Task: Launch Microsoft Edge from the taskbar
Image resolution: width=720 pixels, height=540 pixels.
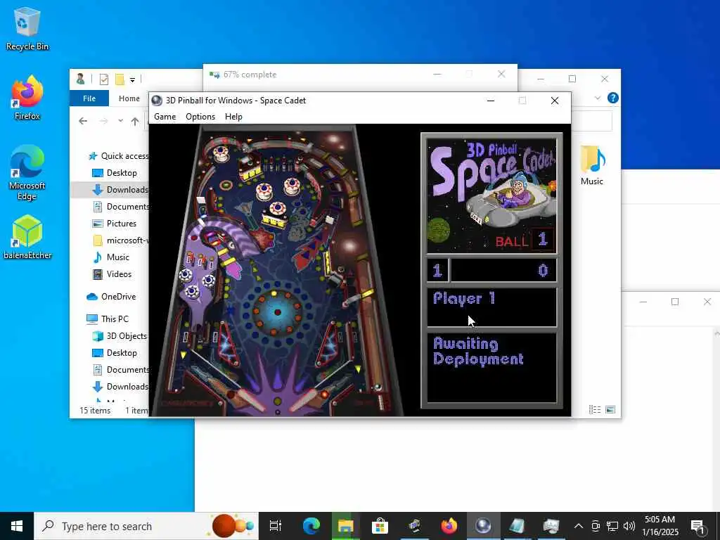Action: (311, 526)
